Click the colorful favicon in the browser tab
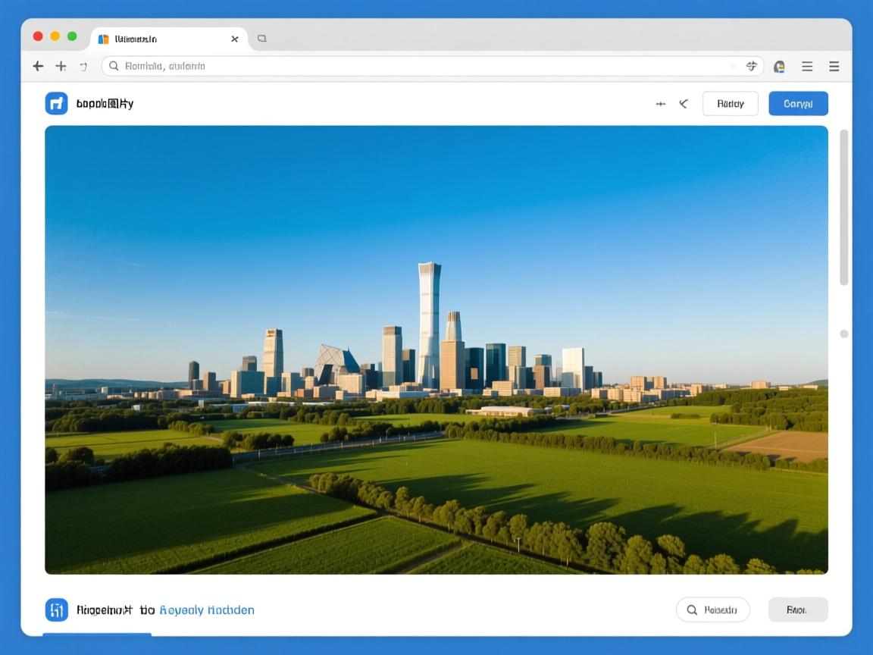The height and width of the screenshot is (655, 873). point(104,39)
